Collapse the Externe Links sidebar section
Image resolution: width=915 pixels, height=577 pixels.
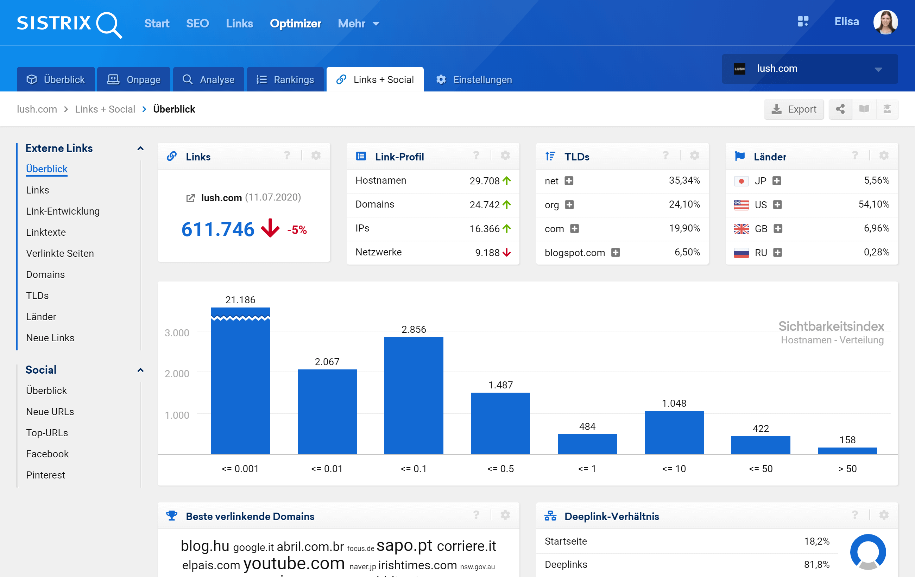point(140,148)
